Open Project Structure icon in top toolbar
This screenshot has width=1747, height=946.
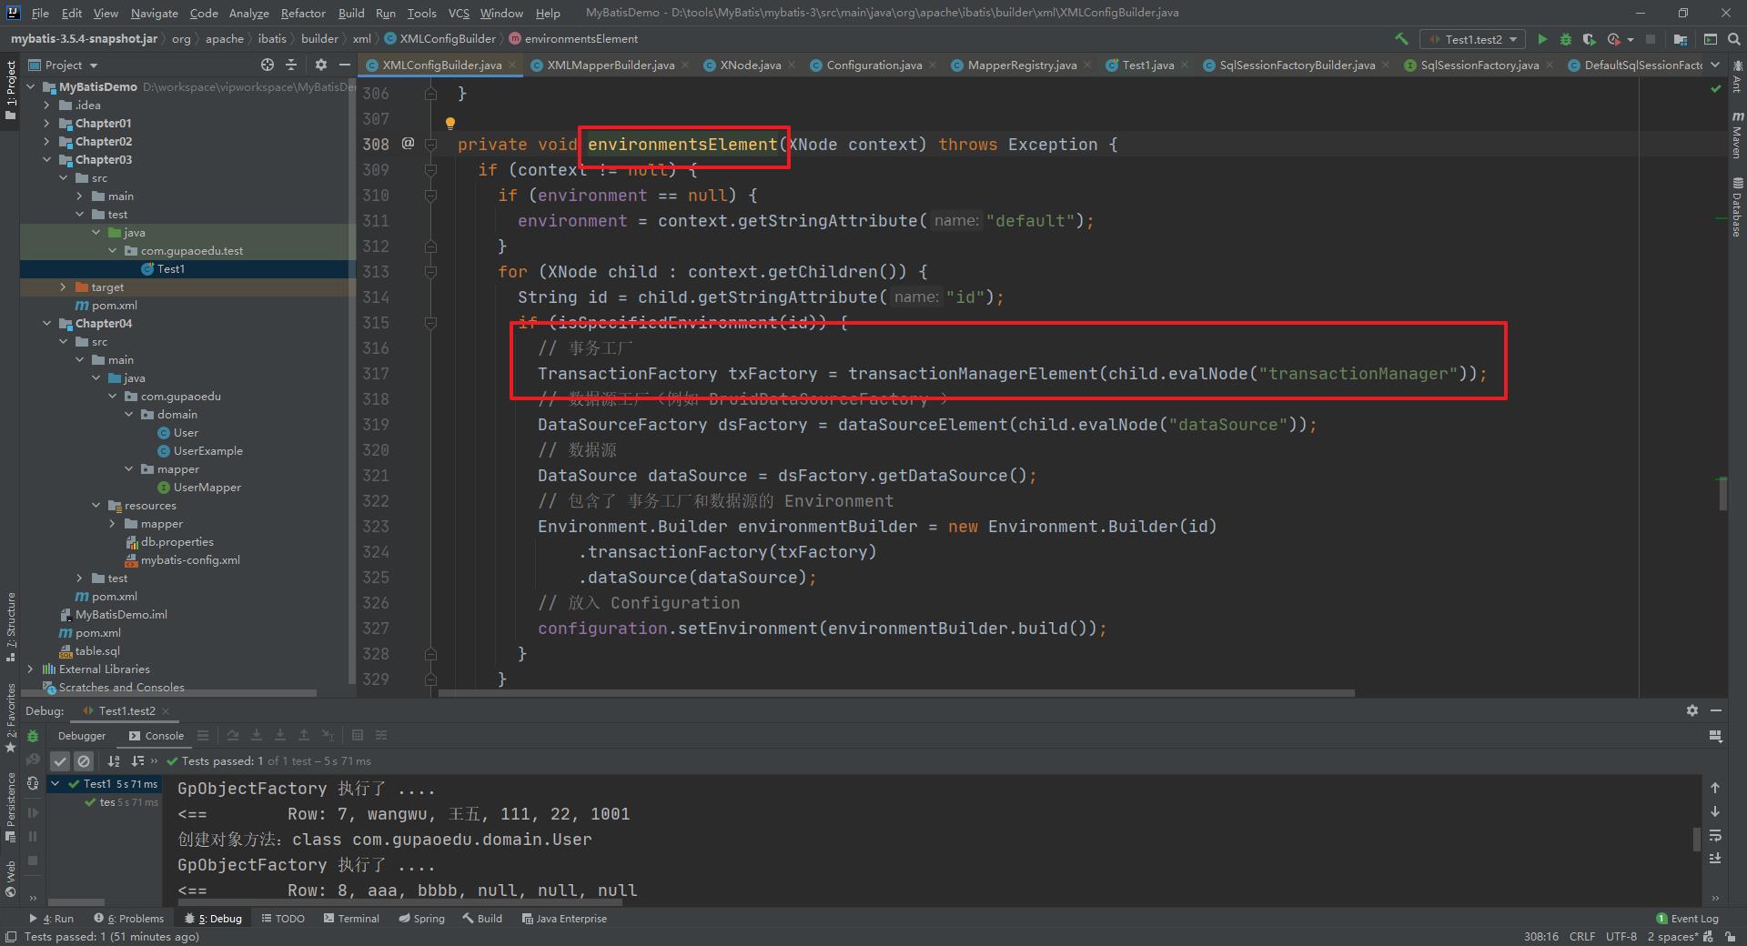coord(1680,39)
